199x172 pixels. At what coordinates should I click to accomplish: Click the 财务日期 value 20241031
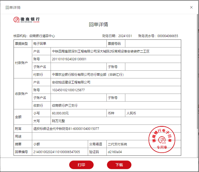pyautogui.click(x=125, y=36)
